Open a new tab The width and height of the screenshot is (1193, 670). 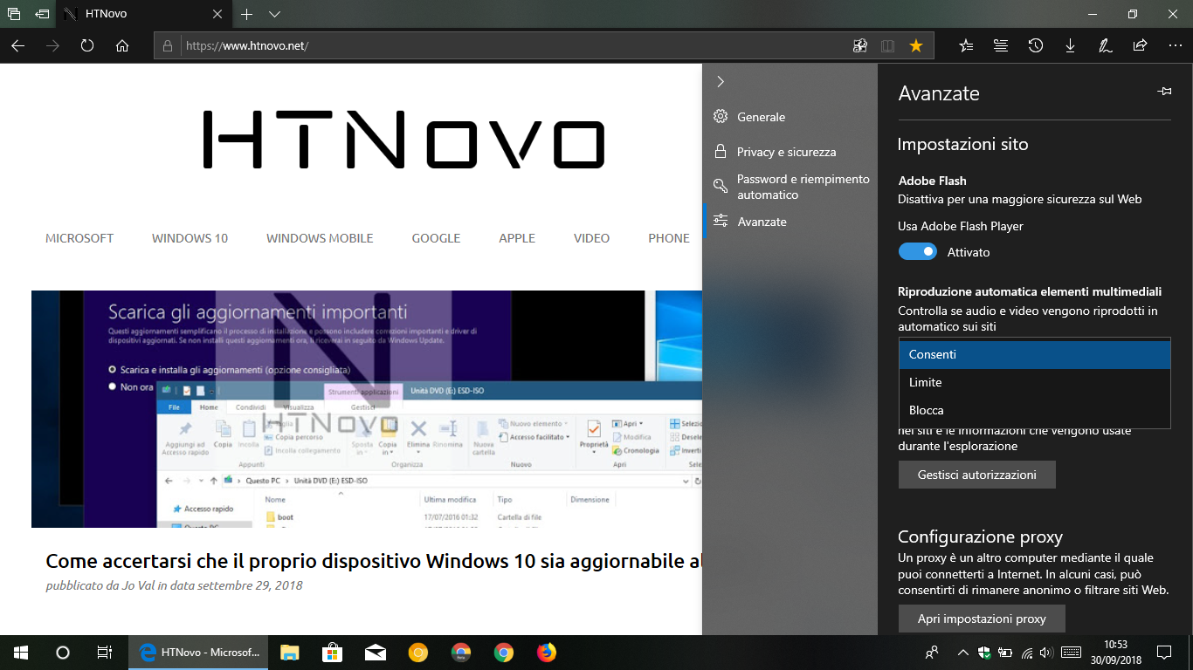[x=247, y=14]
